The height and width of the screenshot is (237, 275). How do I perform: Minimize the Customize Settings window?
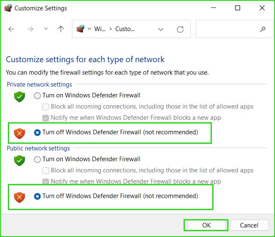click(214, 8)
